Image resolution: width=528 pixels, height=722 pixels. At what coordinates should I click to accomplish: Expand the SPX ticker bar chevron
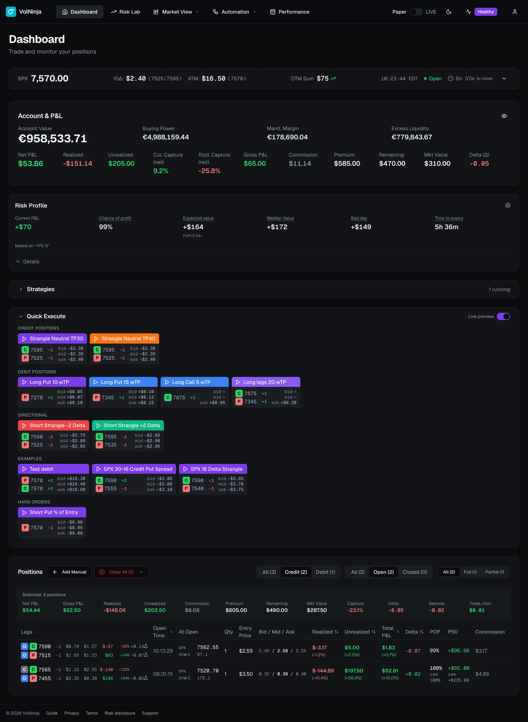504,79
